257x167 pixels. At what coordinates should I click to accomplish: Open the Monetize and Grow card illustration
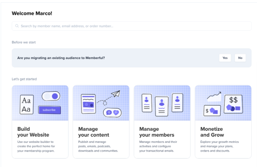click(x=223, y=103)
